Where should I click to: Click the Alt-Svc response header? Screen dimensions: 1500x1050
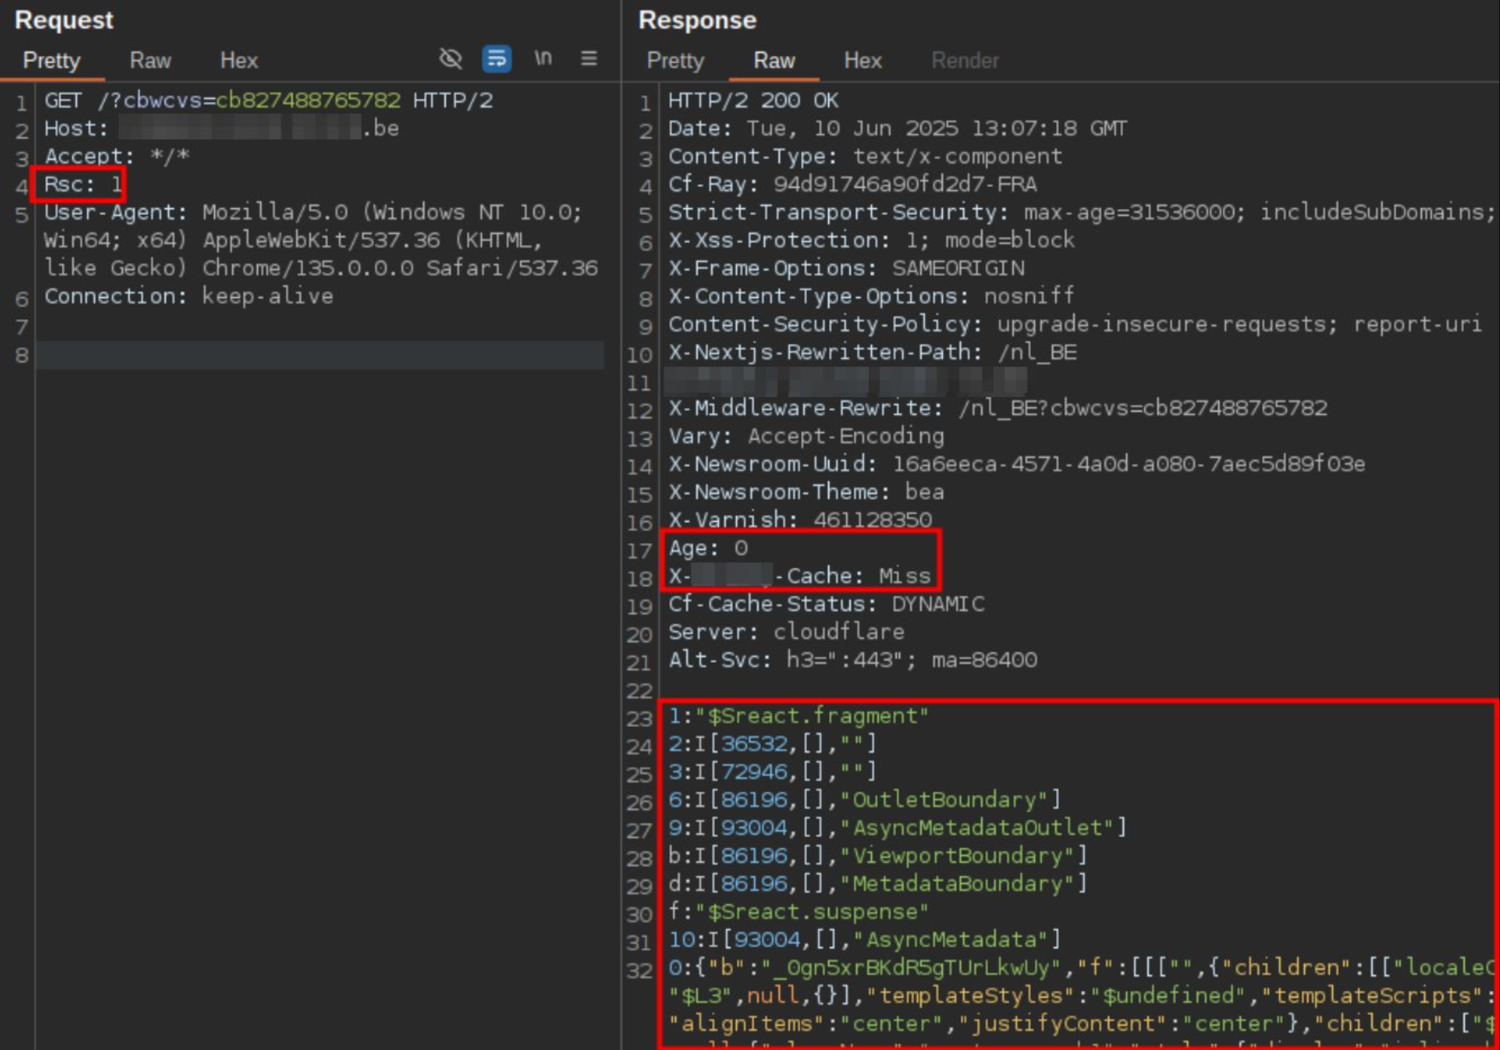[x=853, y=660]
